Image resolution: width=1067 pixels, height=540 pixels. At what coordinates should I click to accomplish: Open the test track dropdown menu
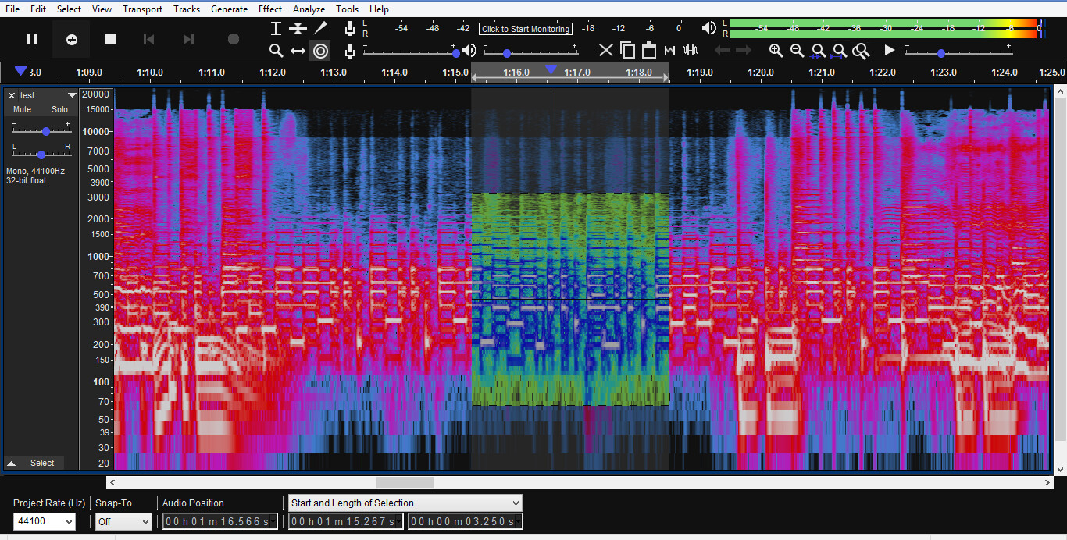coord(72,94)
